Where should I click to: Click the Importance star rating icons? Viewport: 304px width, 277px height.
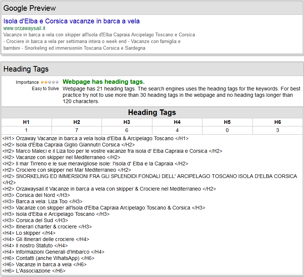[x=50, y=82]
